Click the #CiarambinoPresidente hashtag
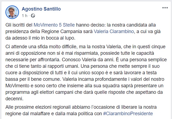Viewport: 172px width, 119px height. point(128,113)
